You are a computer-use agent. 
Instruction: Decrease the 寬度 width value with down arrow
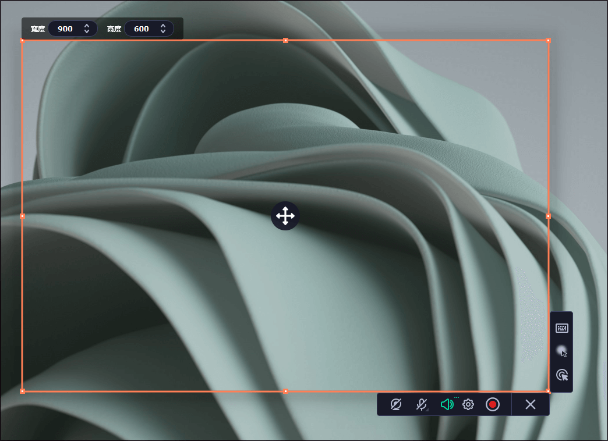pyautogui.click(x=87, y=32)
